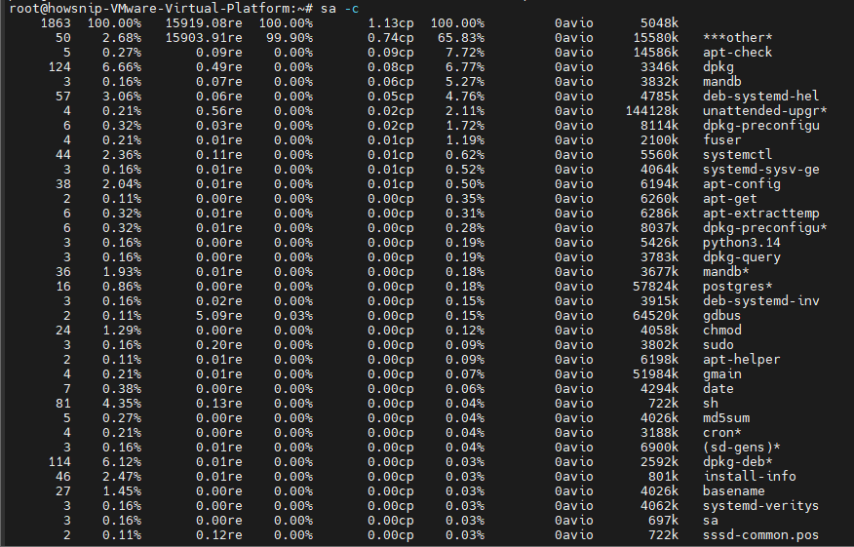The image size is (854, 547).
Task: Select the 'gmain' command name
Action: point(721,374)
